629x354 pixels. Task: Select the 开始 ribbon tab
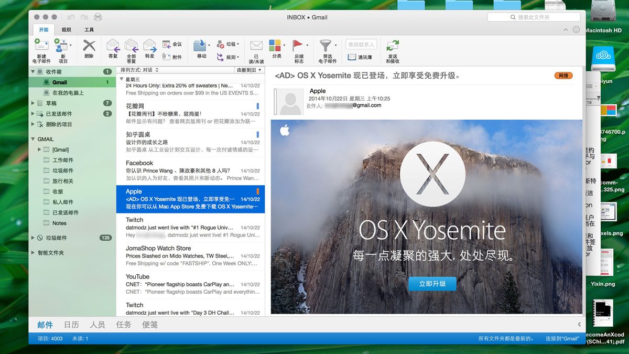tap(43, 30)
